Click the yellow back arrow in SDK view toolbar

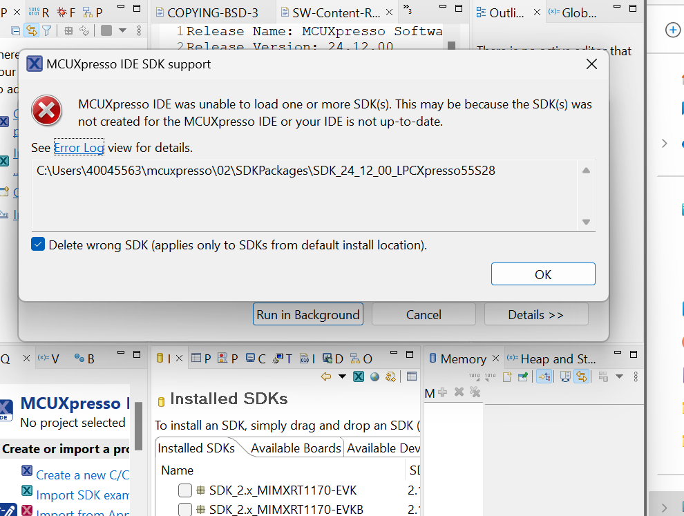(326, 376)
